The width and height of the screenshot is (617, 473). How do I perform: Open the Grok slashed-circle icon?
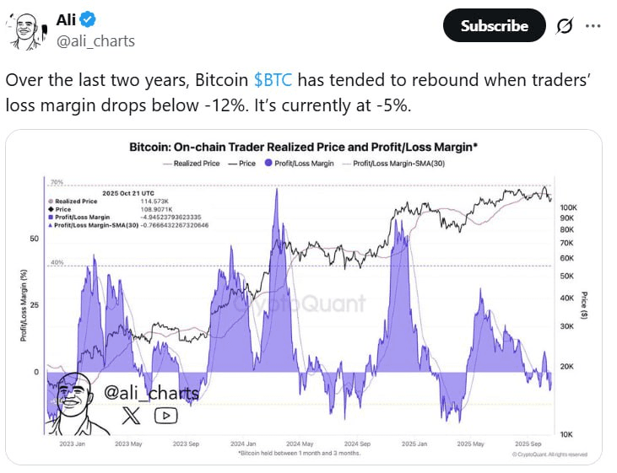564,26
